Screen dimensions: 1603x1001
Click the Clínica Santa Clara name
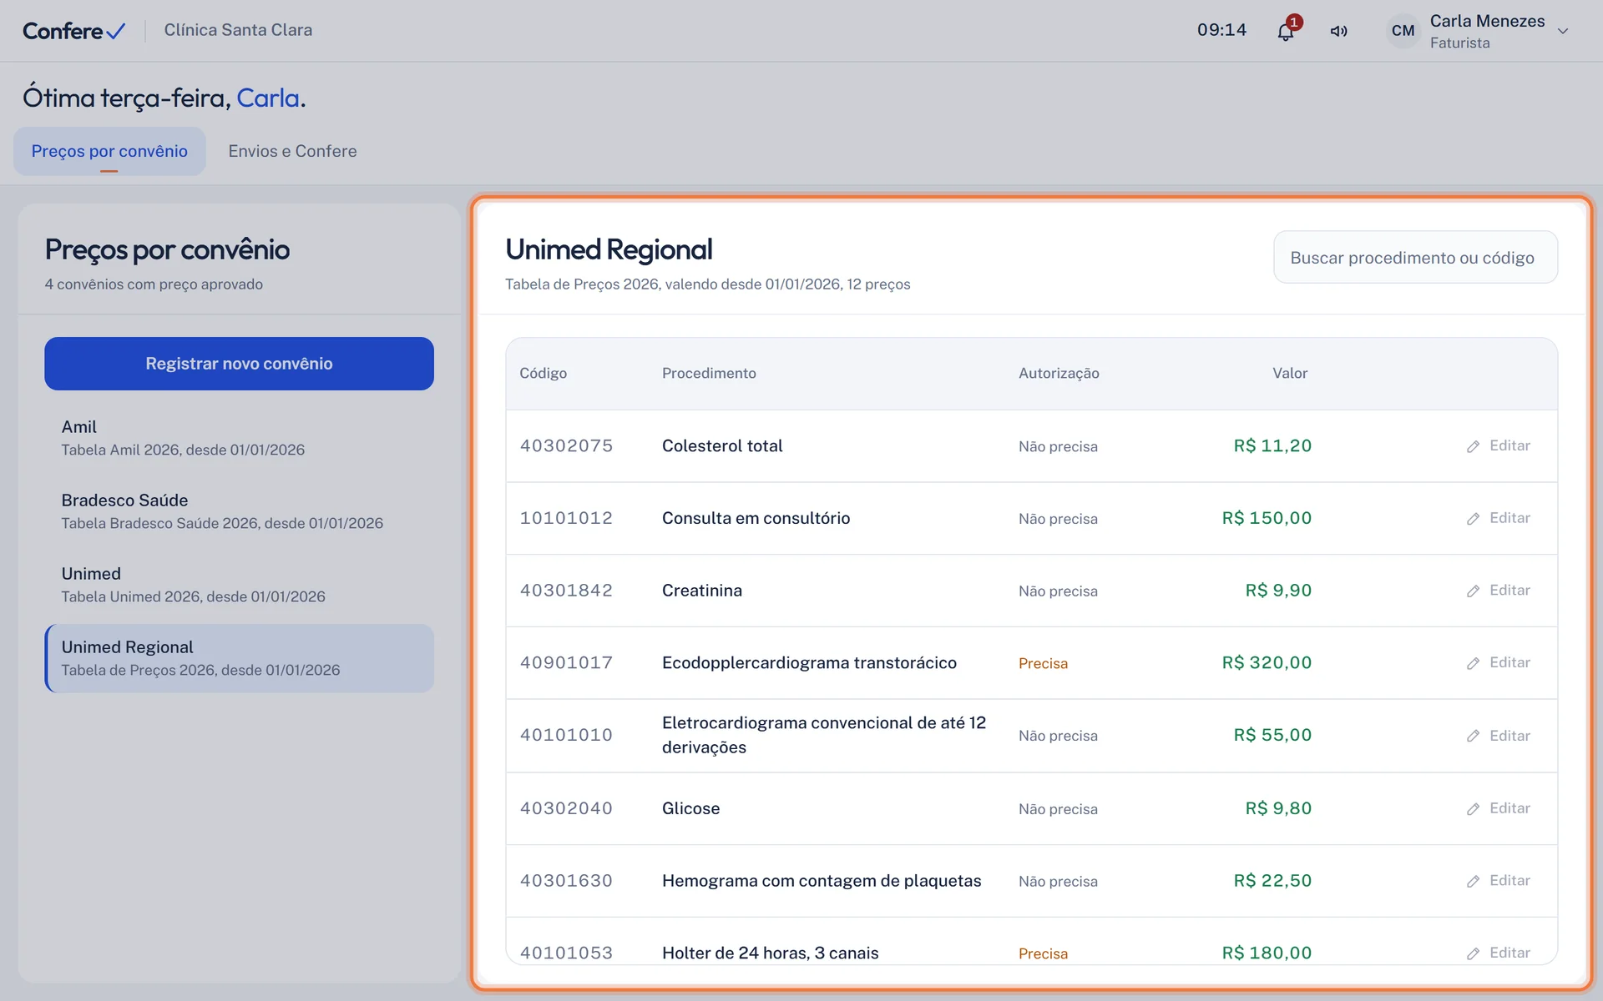[x=238, y=30]
